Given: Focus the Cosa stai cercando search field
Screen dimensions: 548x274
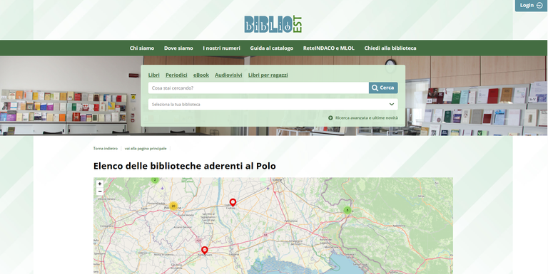Looking at the screenshot, I should [258, 88].
